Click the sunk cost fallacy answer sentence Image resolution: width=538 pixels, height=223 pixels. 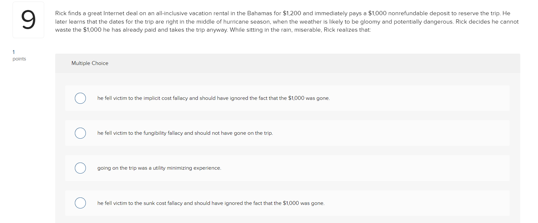click(x=211, y=203)
